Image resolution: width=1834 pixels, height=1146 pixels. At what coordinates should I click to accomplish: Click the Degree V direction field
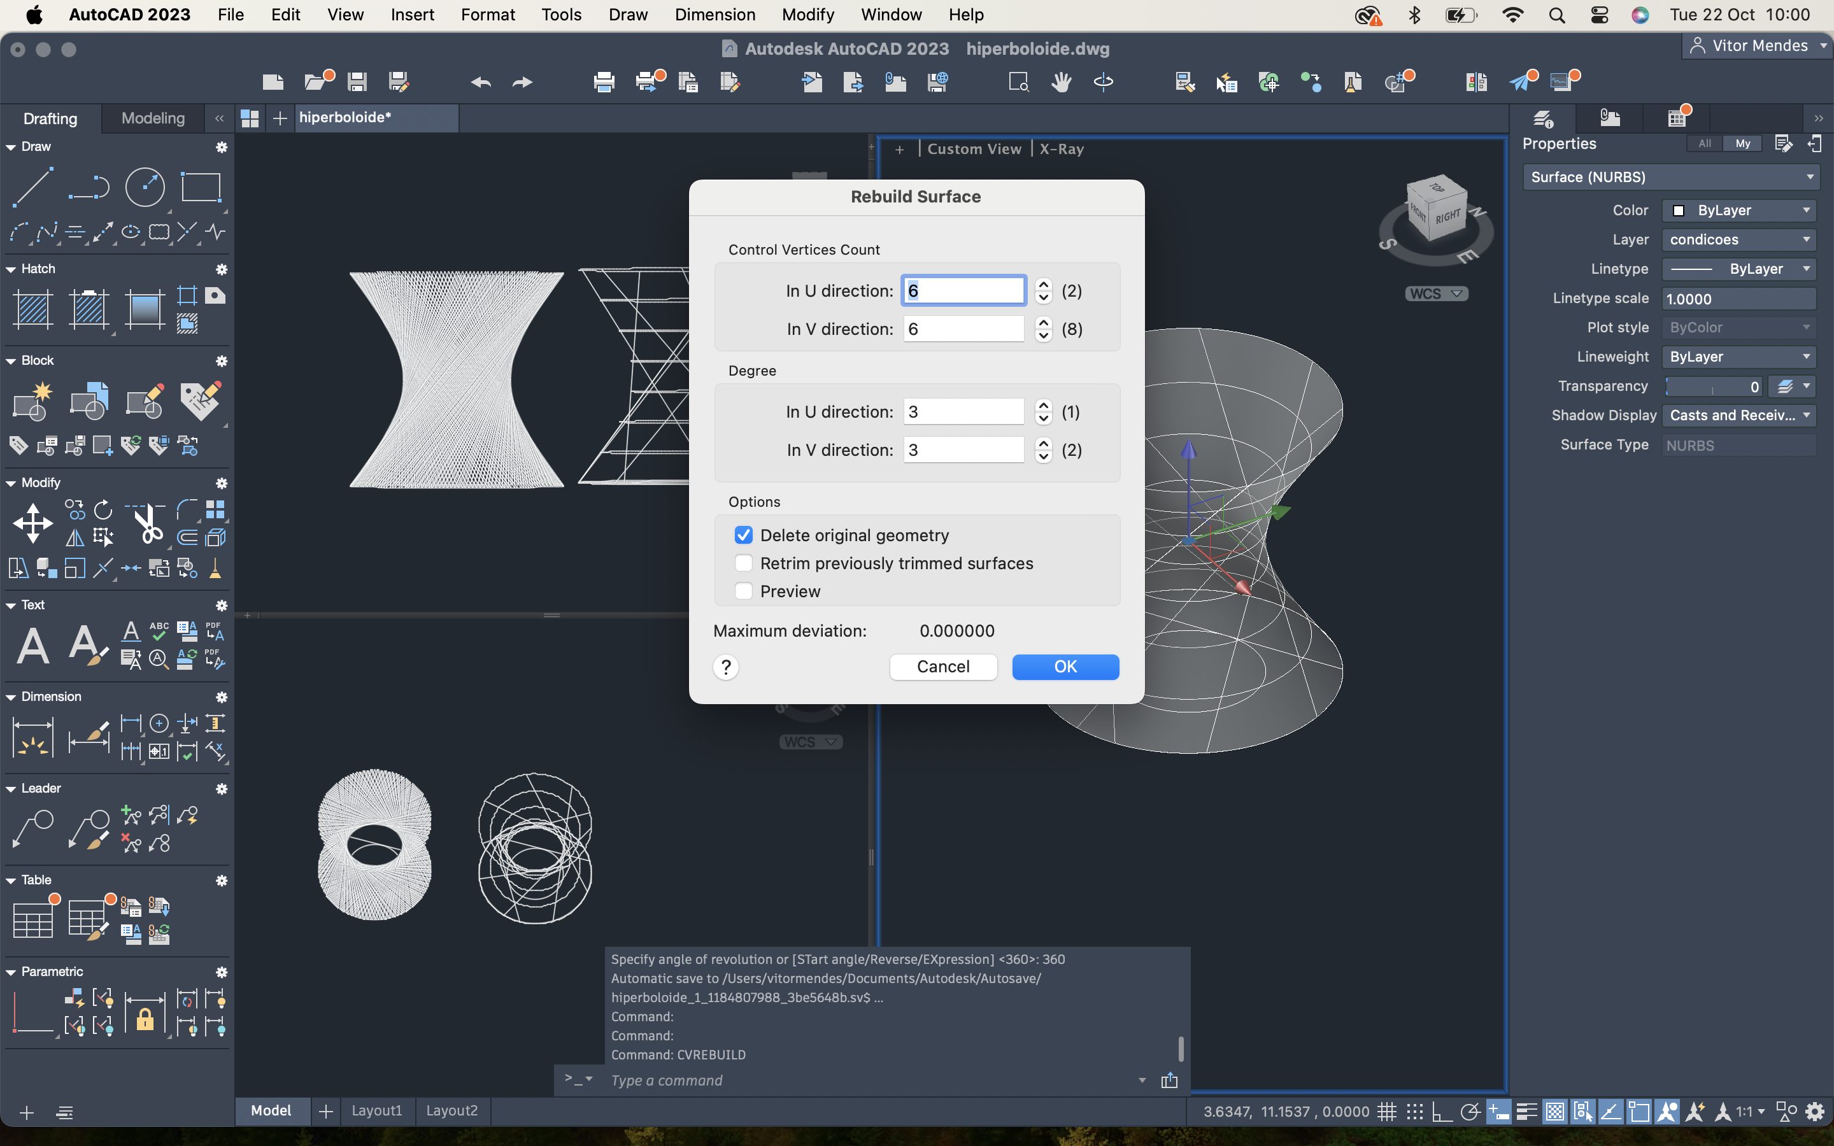pos(963,449)
